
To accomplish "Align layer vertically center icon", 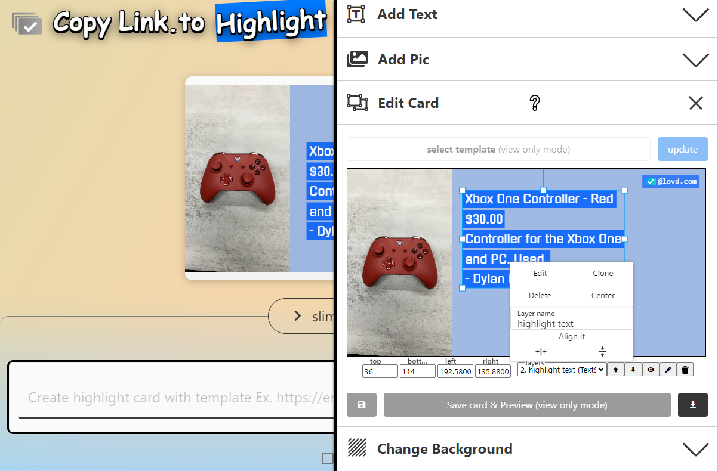I will (603, 351).
